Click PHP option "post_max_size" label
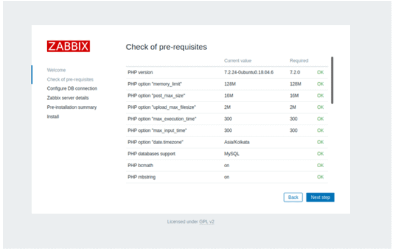The height and width of the screenshot is (250, 395). point(156,96)
